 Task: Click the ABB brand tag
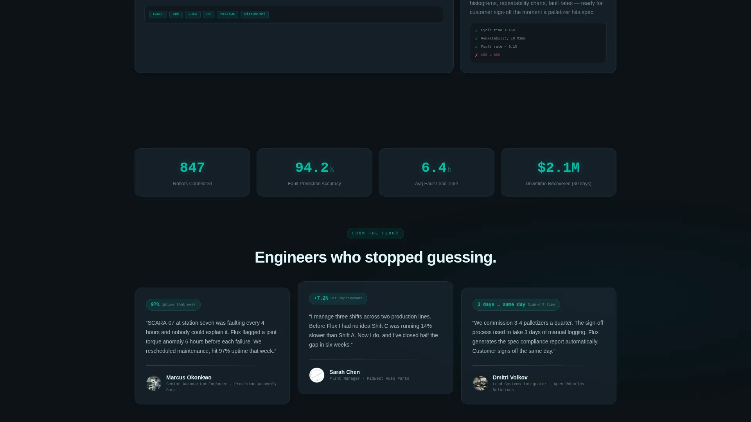click(x=176, y=14)
